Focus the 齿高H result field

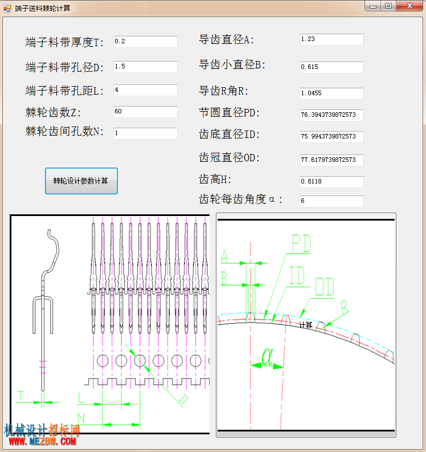(331, 182)
